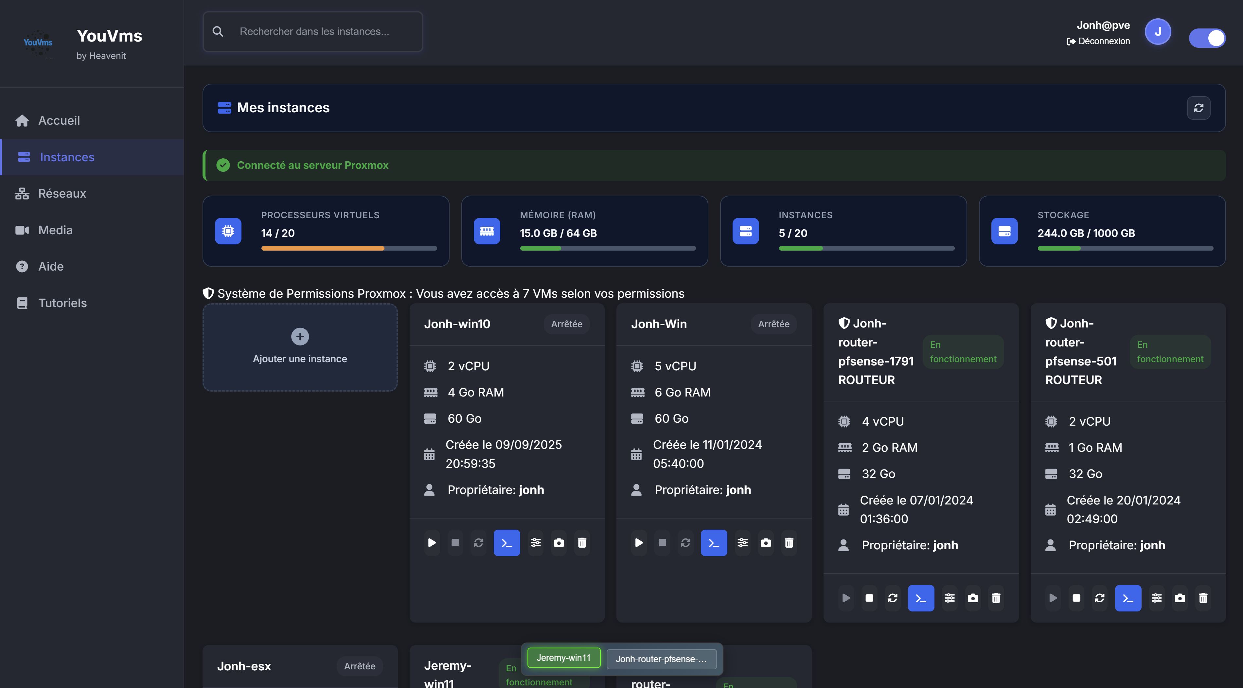
Task: Start the Jonh-win10 instance
Action: pyautogui.click(x=432, y=543)
